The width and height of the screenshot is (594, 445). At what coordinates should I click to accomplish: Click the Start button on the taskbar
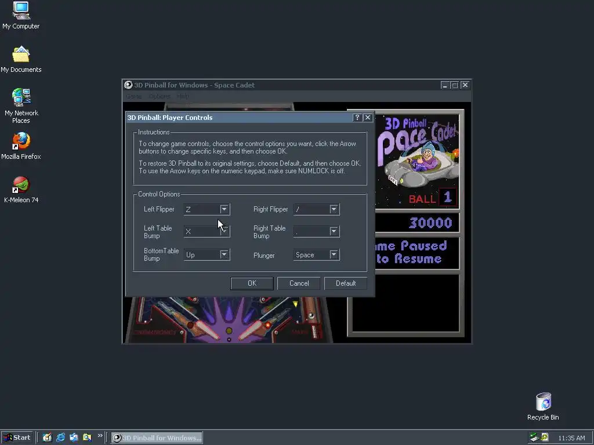(17, 437)
